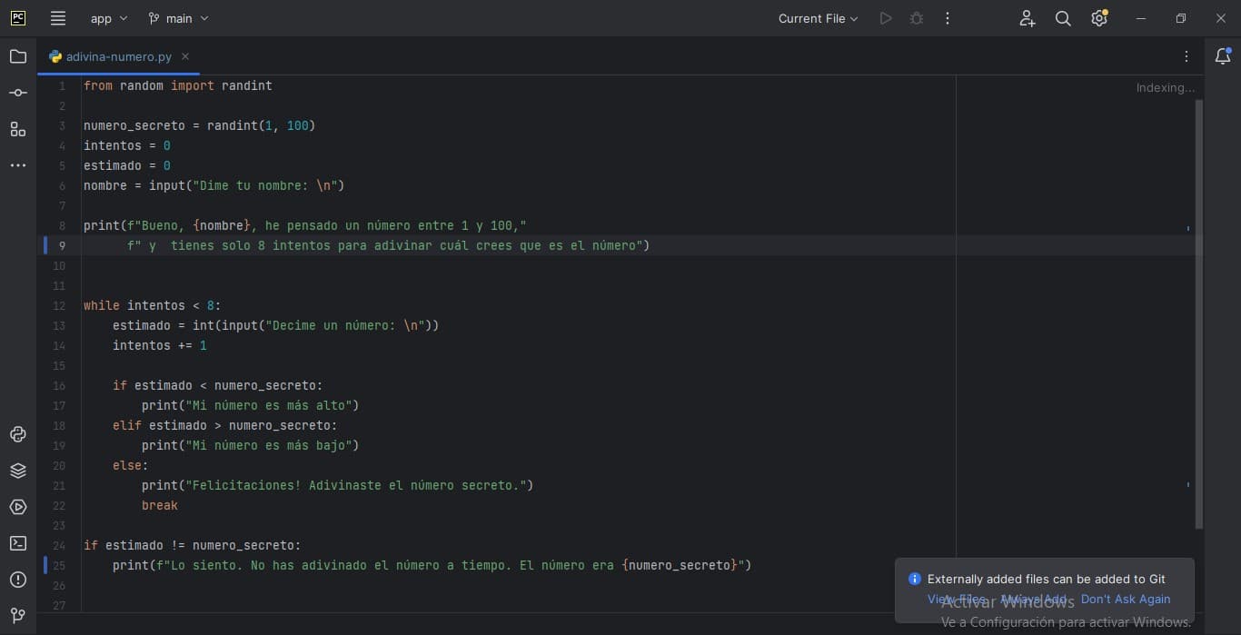
Task: Click the 'intentos = 0' line
Action: click(127, 145)
